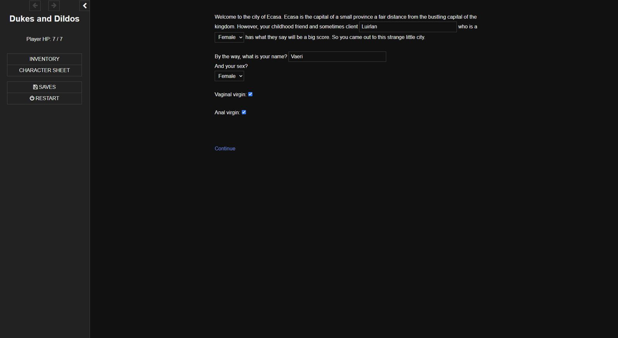Open the 'And your sex?' dropdown
The width and height of the screenshot is (618, 338).
point(229,76)
